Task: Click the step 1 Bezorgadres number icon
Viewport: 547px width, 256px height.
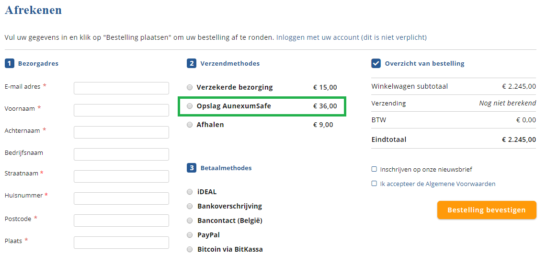Action: pos(9,63)
